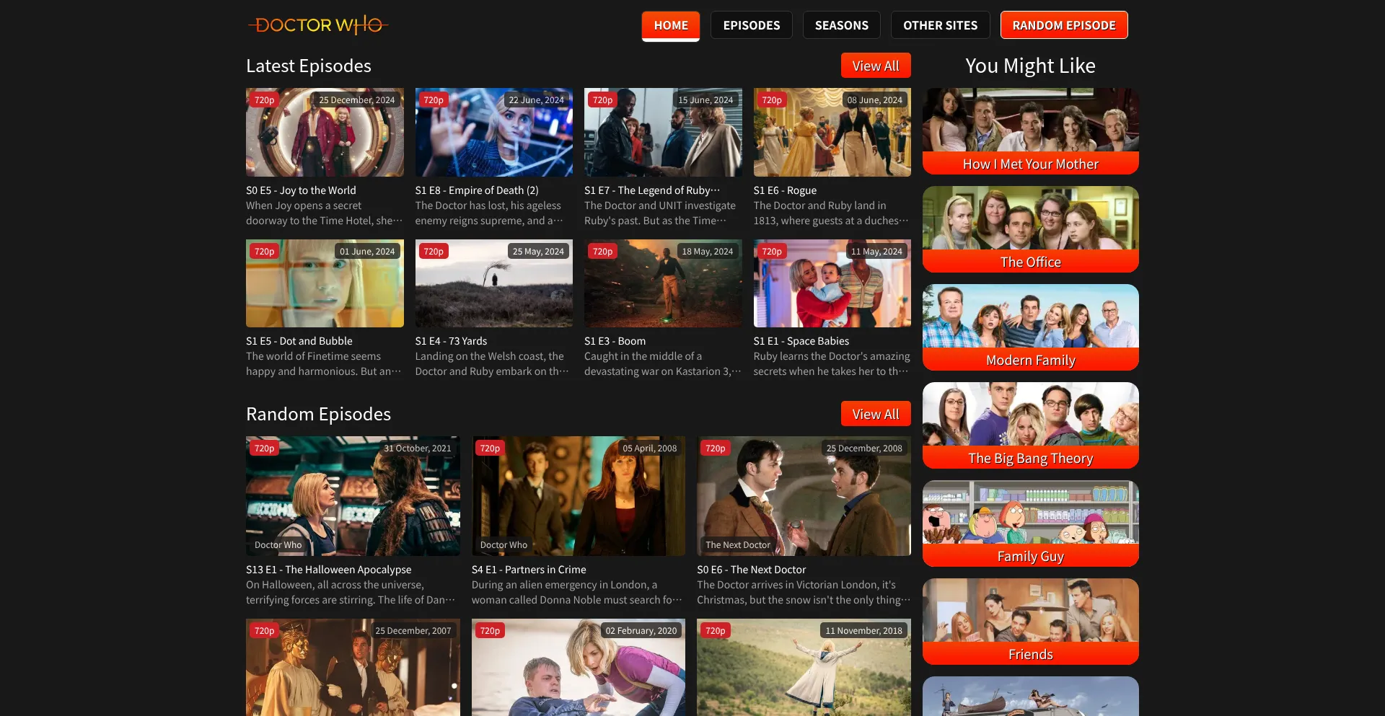
Task: Click 'Random Episodes' heading
Action: click(318, 414)
